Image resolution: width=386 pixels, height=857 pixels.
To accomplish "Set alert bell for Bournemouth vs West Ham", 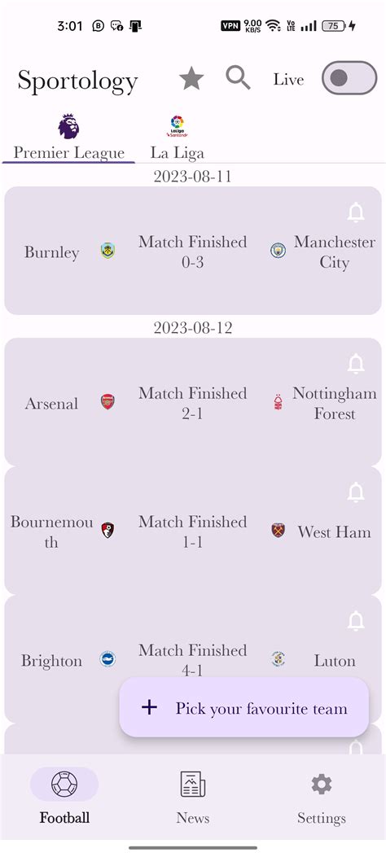I will pos(356,492).
